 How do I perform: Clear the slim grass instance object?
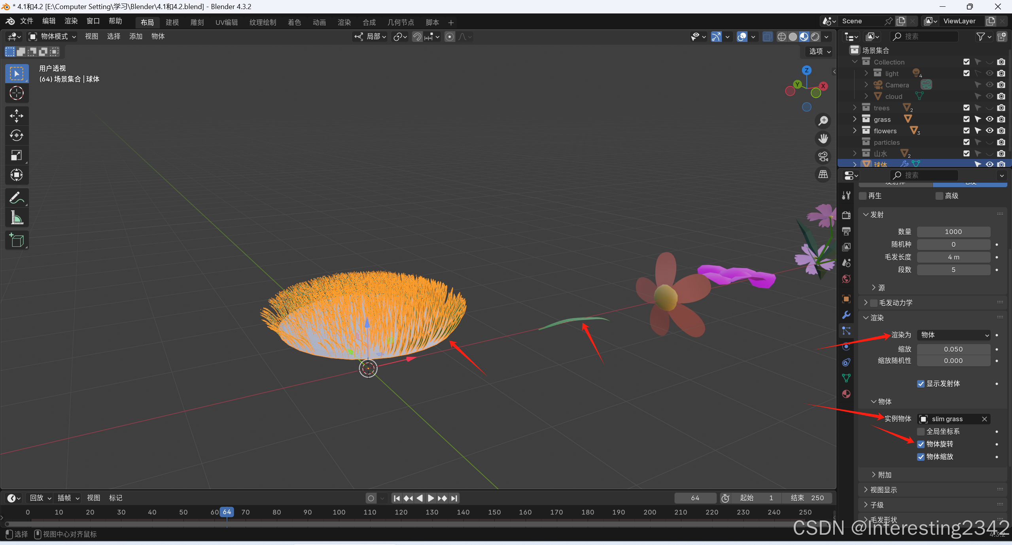984,419
